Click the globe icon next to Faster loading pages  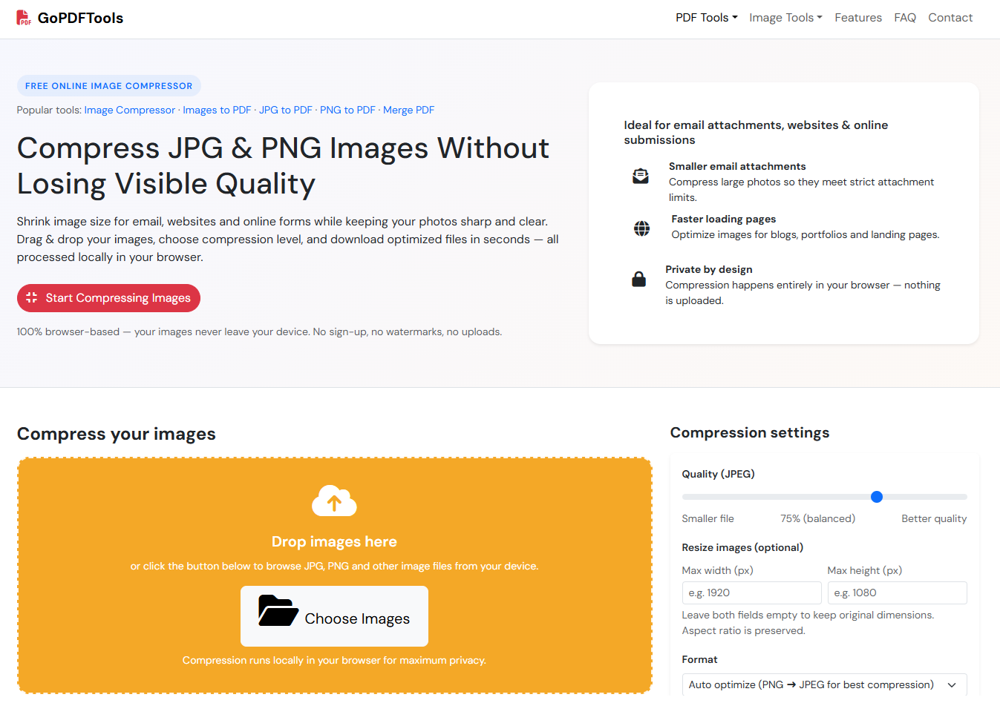[641, 228]
